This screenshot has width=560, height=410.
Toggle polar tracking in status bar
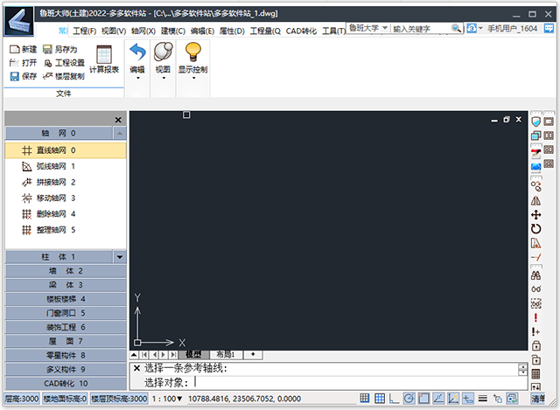[409, 399]
